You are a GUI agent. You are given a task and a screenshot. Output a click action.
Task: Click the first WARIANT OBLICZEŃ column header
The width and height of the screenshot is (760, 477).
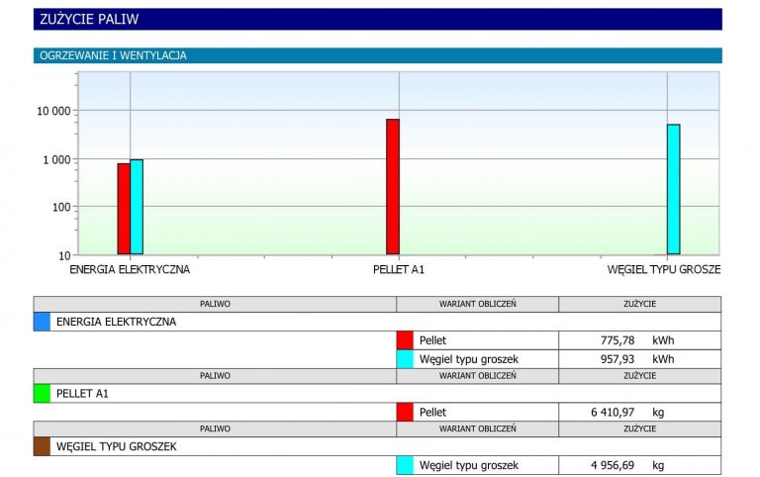coord(477,304)
